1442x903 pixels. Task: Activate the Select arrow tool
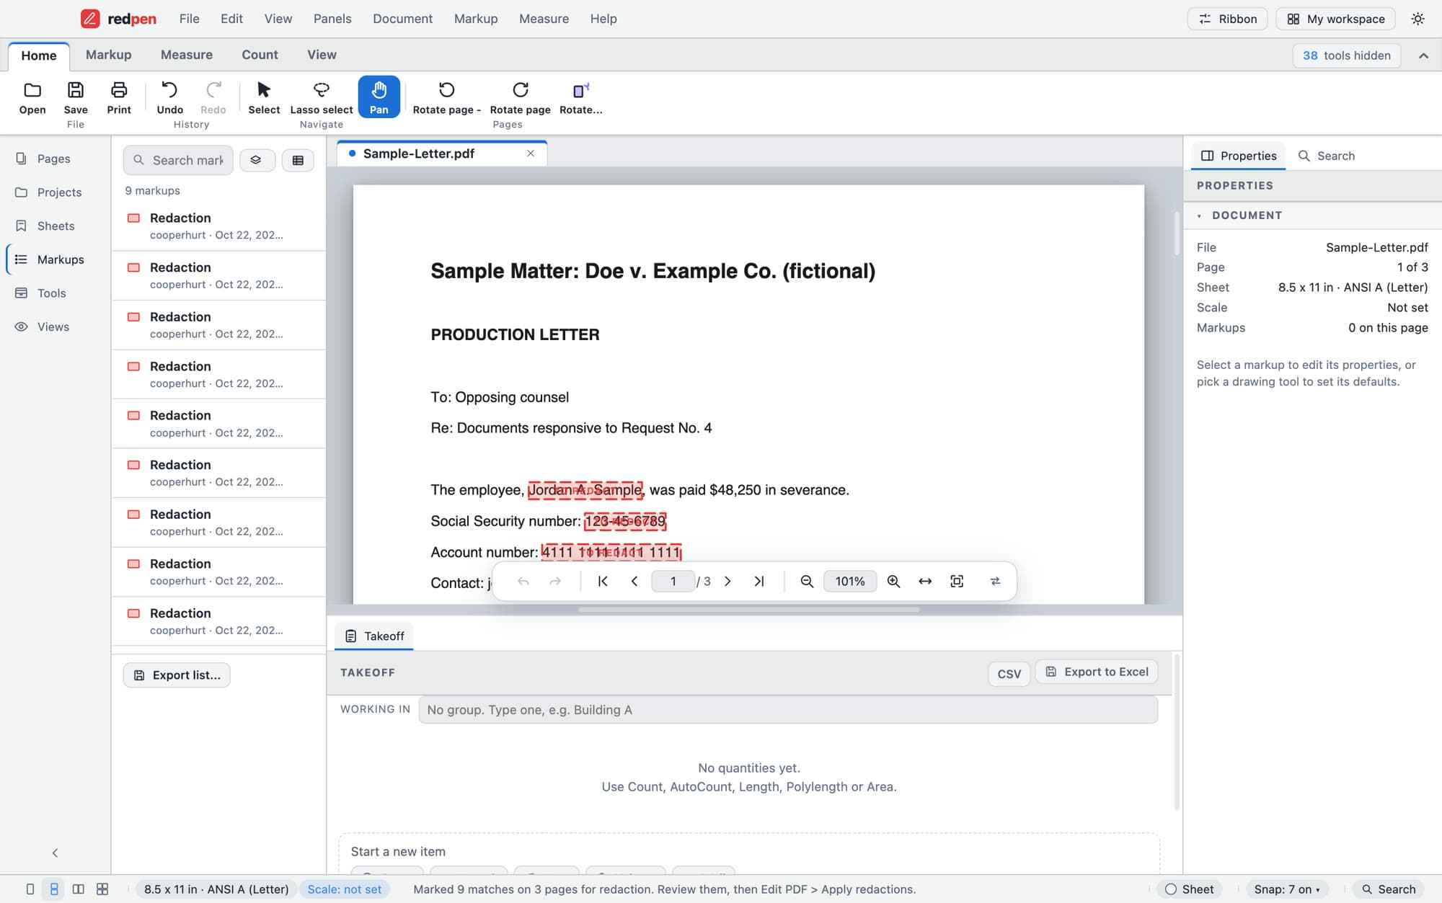(264, 97)
